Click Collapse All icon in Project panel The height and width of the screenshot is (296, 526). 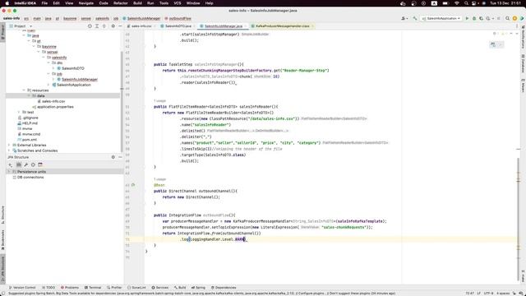point(104,25)
